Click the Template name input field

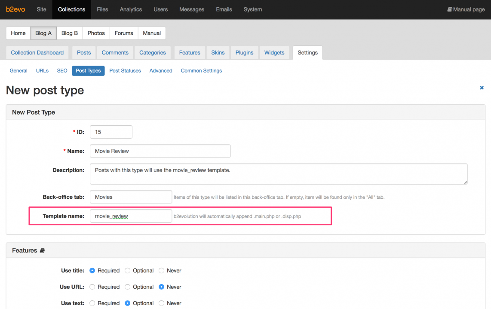click(131, 216)
